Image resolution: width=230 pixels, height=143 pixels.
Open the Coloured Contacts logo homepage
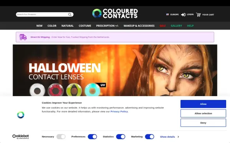[115, 13]
